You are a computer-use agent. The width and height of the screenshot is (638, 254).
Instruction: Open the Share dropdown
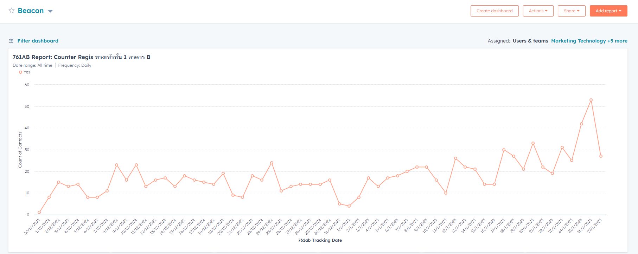point(572,11)
